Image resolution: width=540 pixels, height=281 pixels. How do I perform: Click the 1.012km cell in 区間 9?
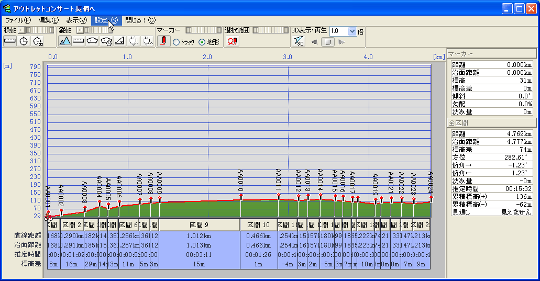coord(199,237)
